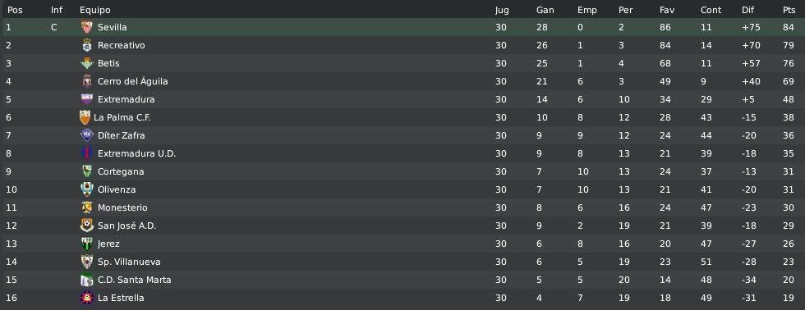Sort table by Pts column header
Viewport: 805px width, 310px height.
click(789, 10)
